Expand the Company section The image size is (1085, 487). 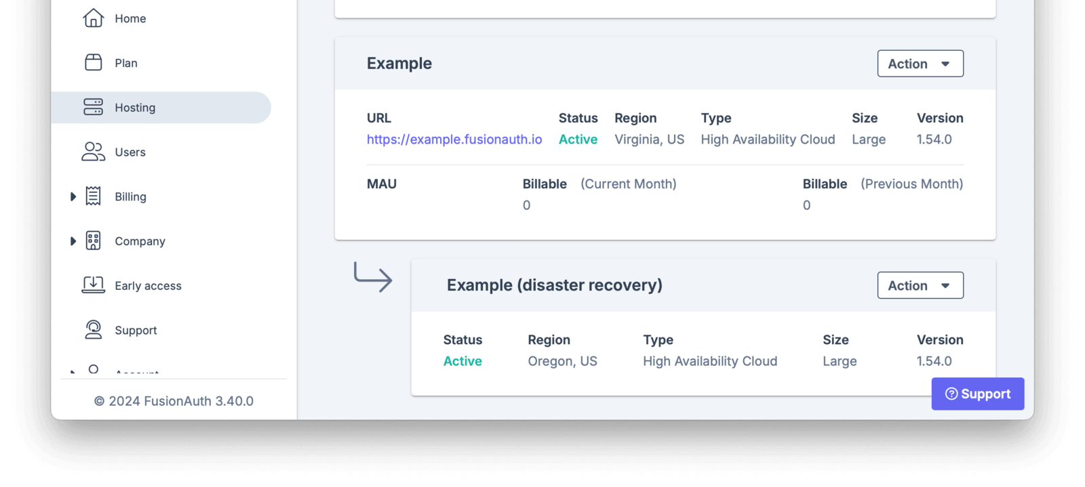(x=73, y=240)
